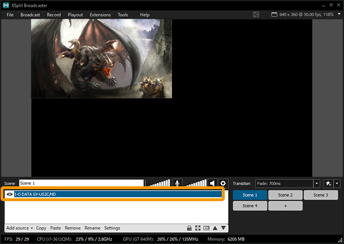Move source down with down arrow
The image size is (344, 244).
click(x=223, y=228)
